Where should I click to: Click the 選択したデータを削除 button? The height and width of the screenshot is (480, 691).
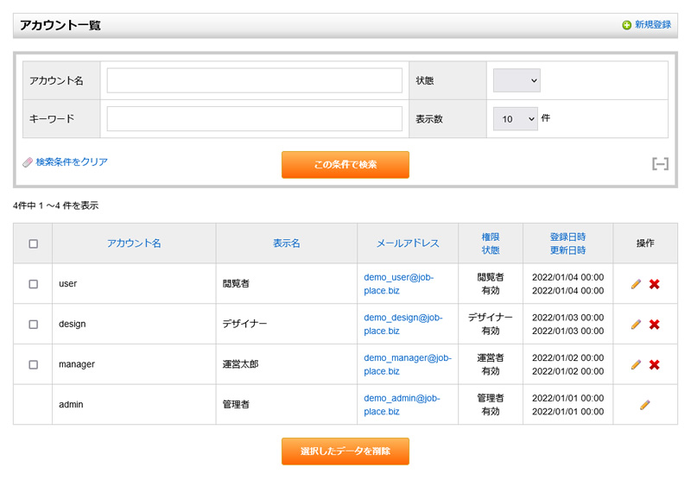tap(345, 452)
